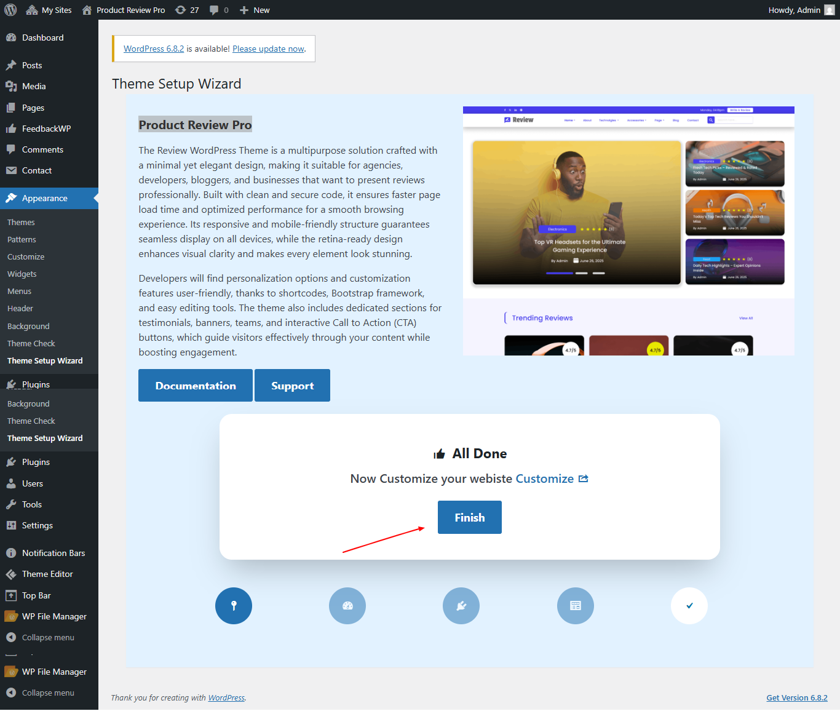Open Menus under Appearance
The height and width of the screenshot is (711, 840).
click(20, 291)
